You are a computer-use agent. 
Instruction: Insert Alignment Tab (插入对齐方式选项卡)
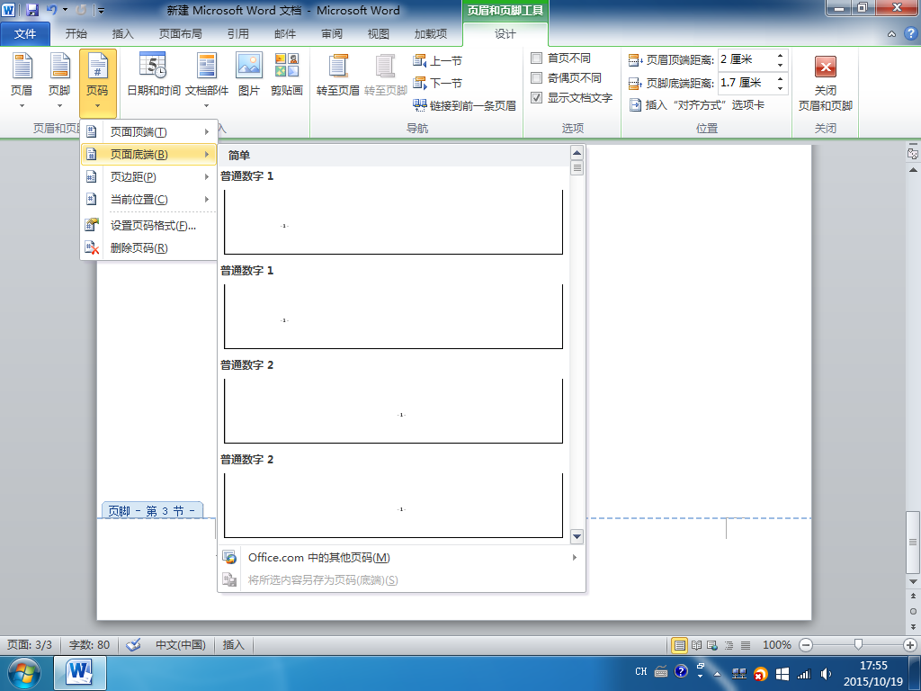tap(697, 105)
